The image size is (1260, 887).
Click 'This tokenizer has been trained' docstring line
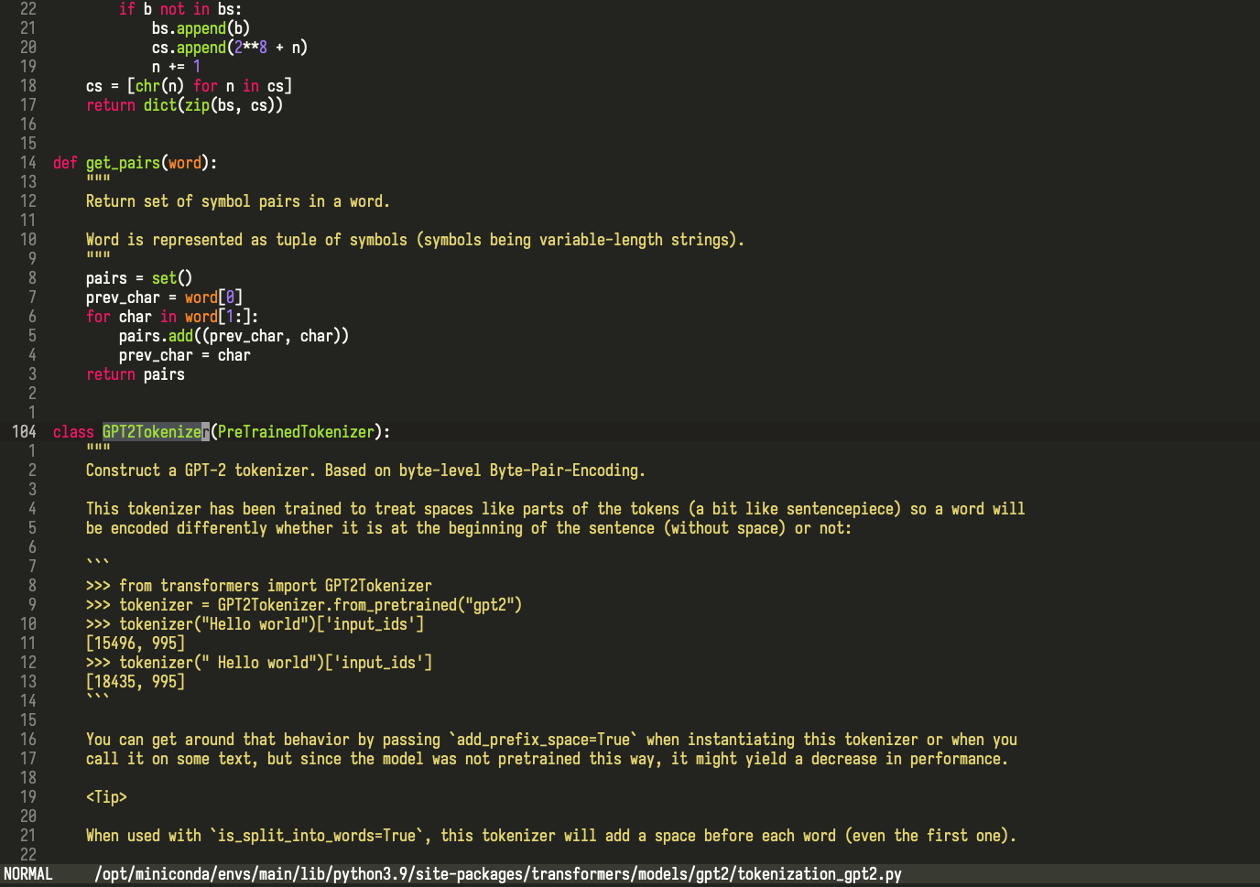coord(555,509)
